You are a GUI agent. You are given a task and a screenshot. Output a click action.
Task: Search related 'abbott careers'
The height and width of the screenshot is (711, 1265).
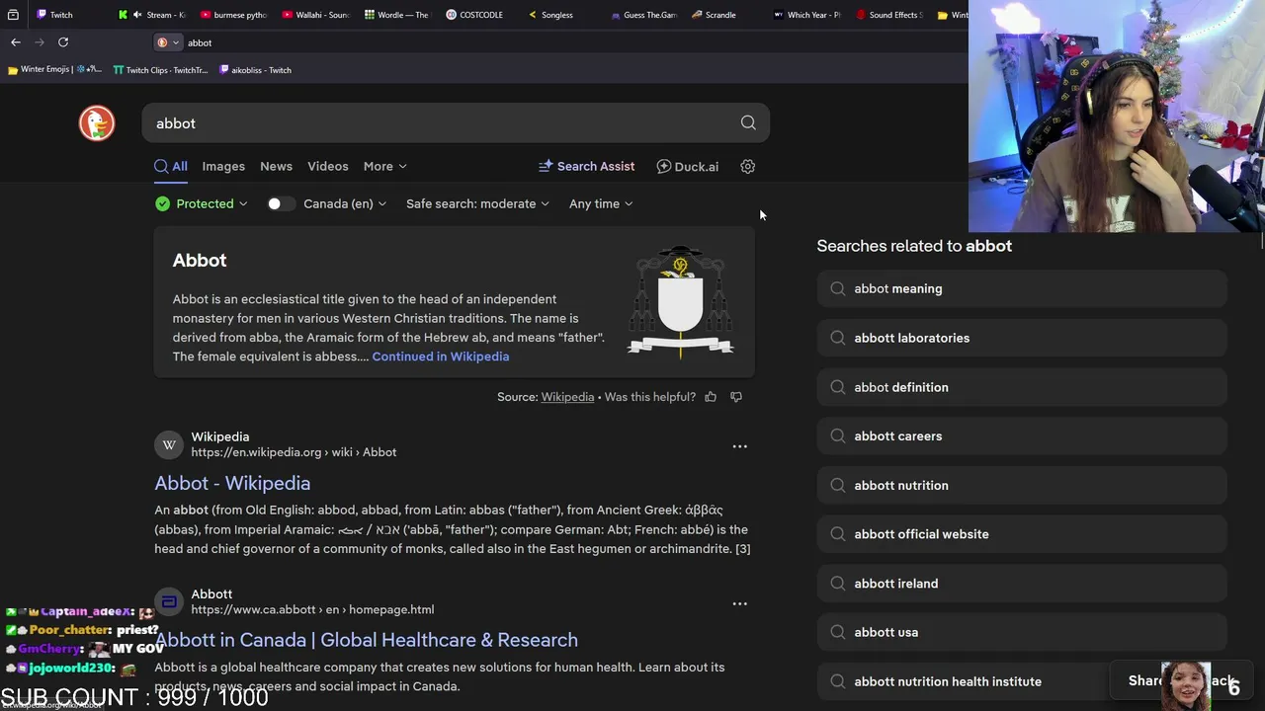(x=1022, y=436)
